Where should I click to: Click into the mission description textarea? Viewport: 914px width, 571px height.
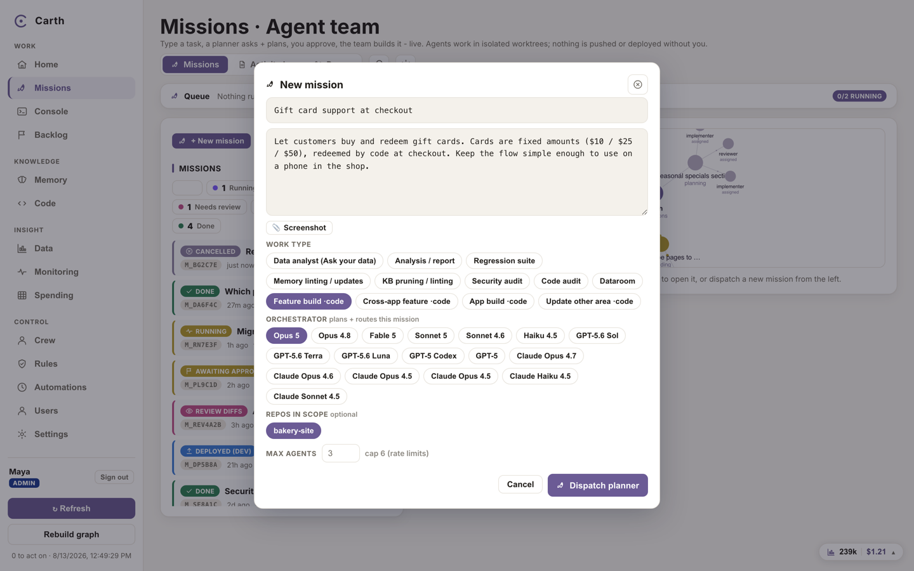point(457,172)
